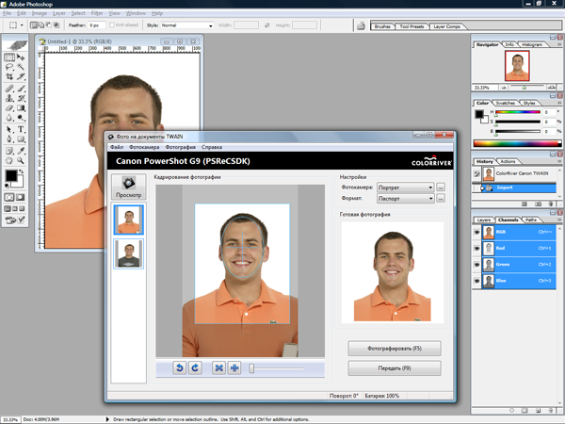The image size is (565, 424).
Task: Open the File menu in Photoshop
Action: click(x=7, y=13)
